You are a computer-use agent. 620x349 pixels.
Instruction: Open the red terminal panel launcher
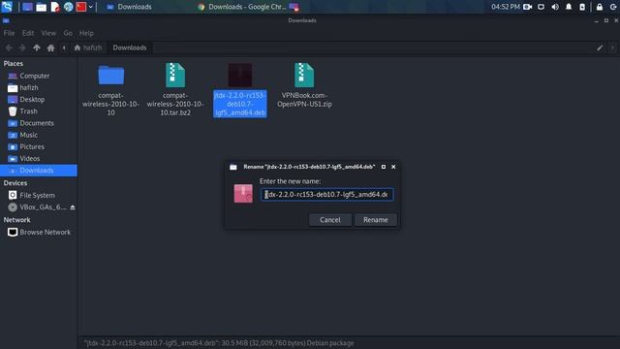click(x=81, y=7)
